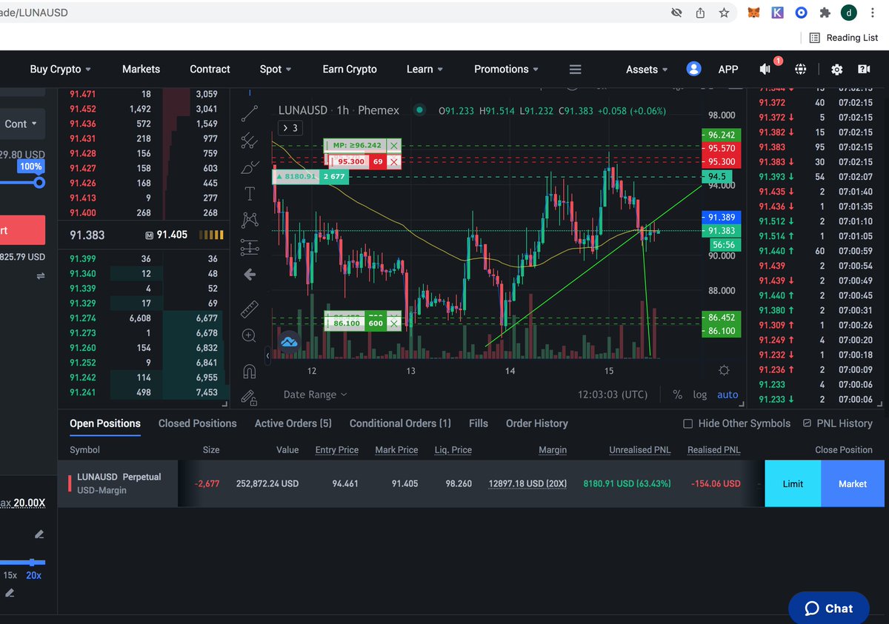Image resolution: width=889 pixels, height=624 pixels.
Task: Collapse the chart drawing toolbar
Action: 267,357
